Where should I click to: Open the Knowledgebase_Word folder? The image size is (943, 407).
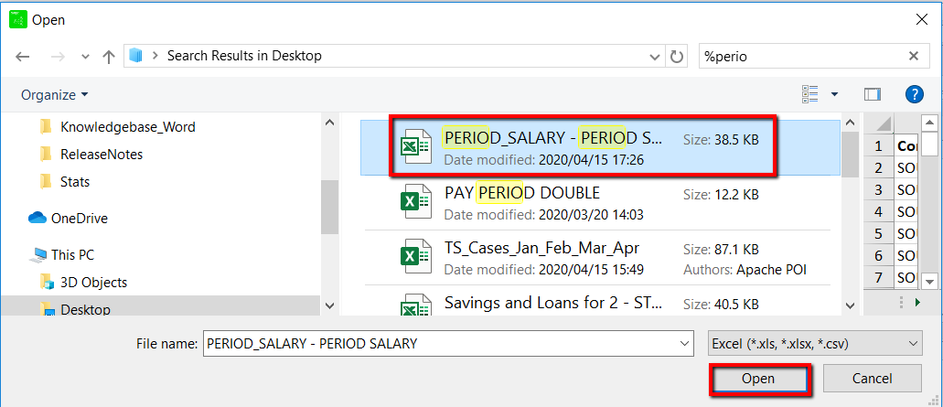point(127,127)
